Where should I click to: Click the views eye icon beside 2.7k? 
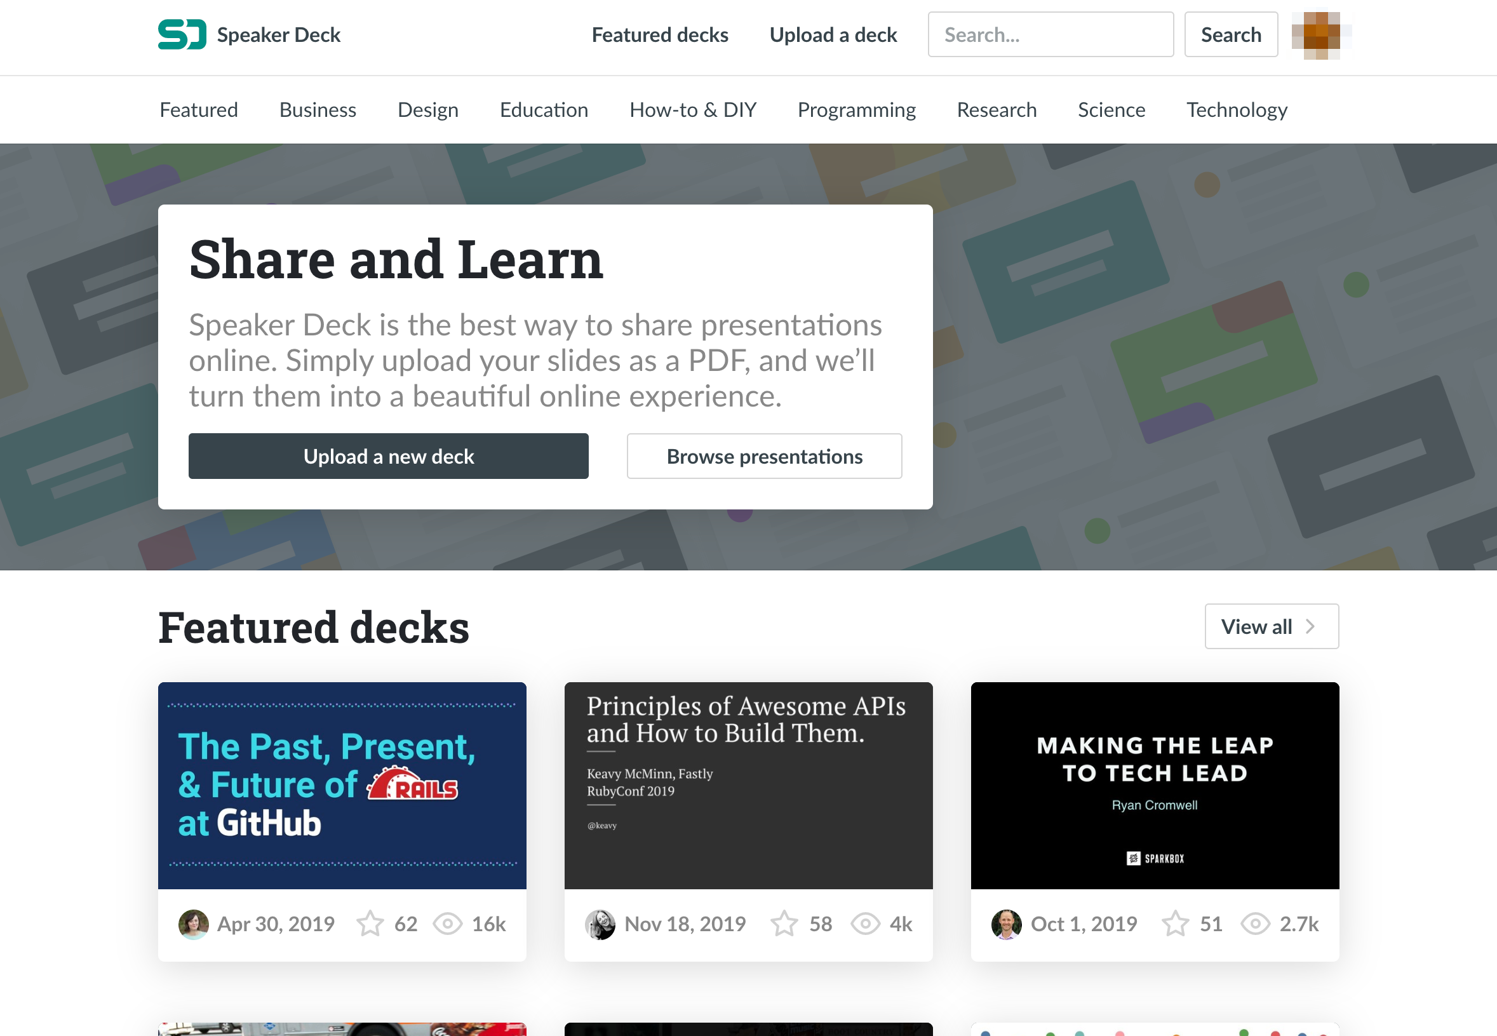click(x=1255, y=924)
